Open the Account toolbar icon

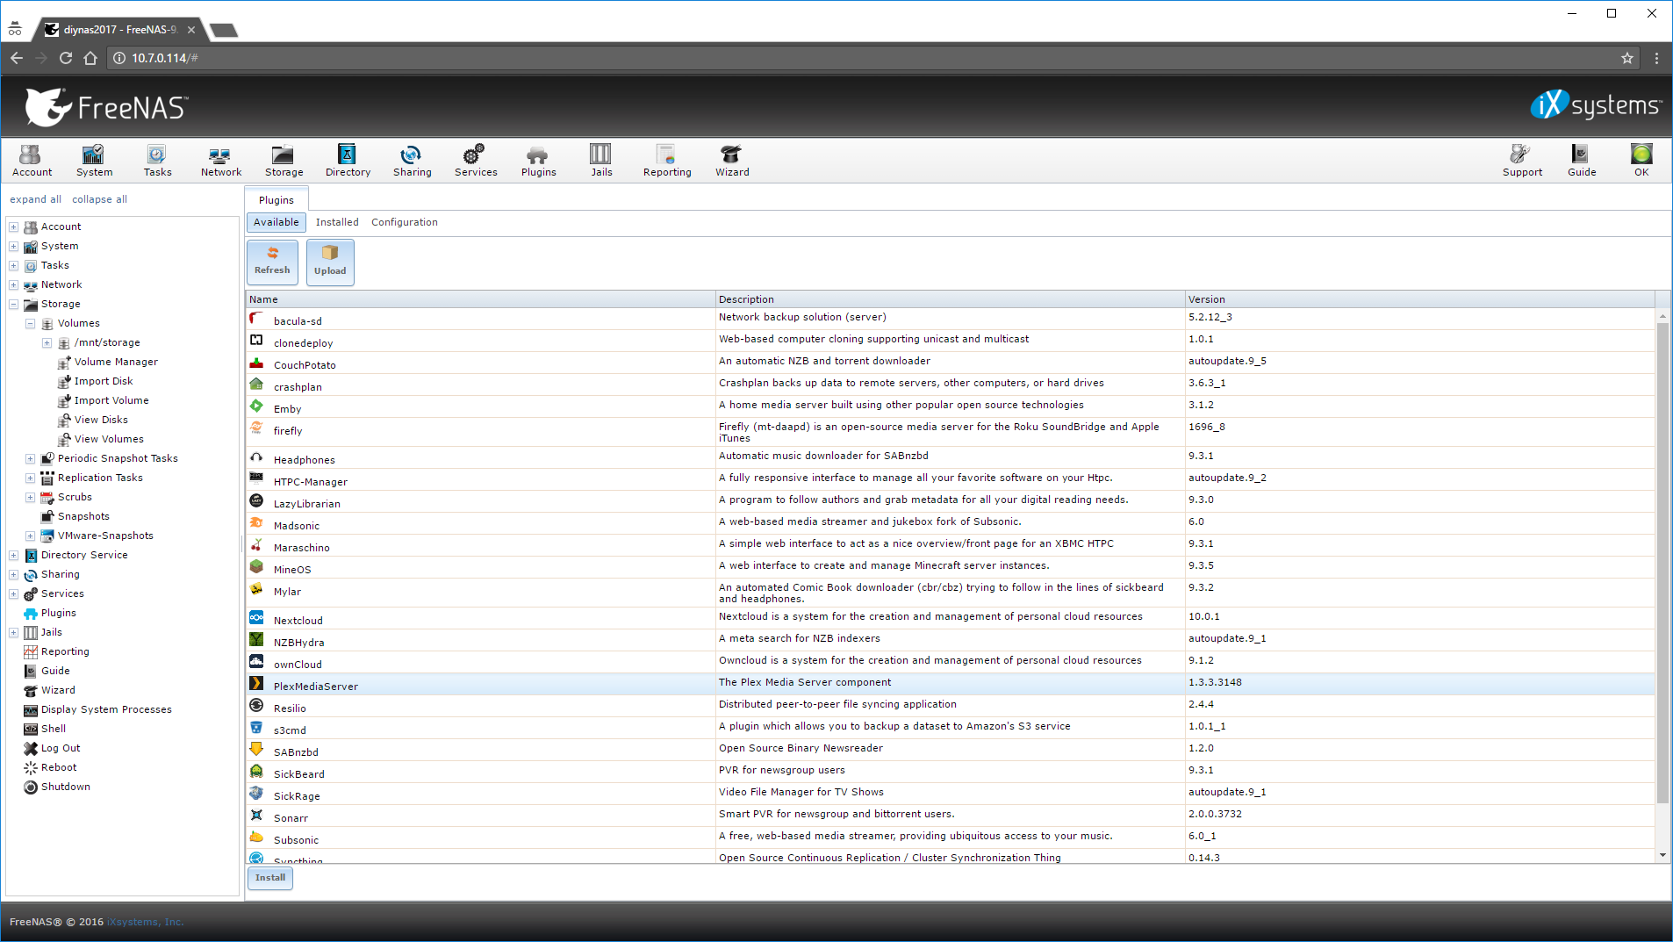(32, 161)
